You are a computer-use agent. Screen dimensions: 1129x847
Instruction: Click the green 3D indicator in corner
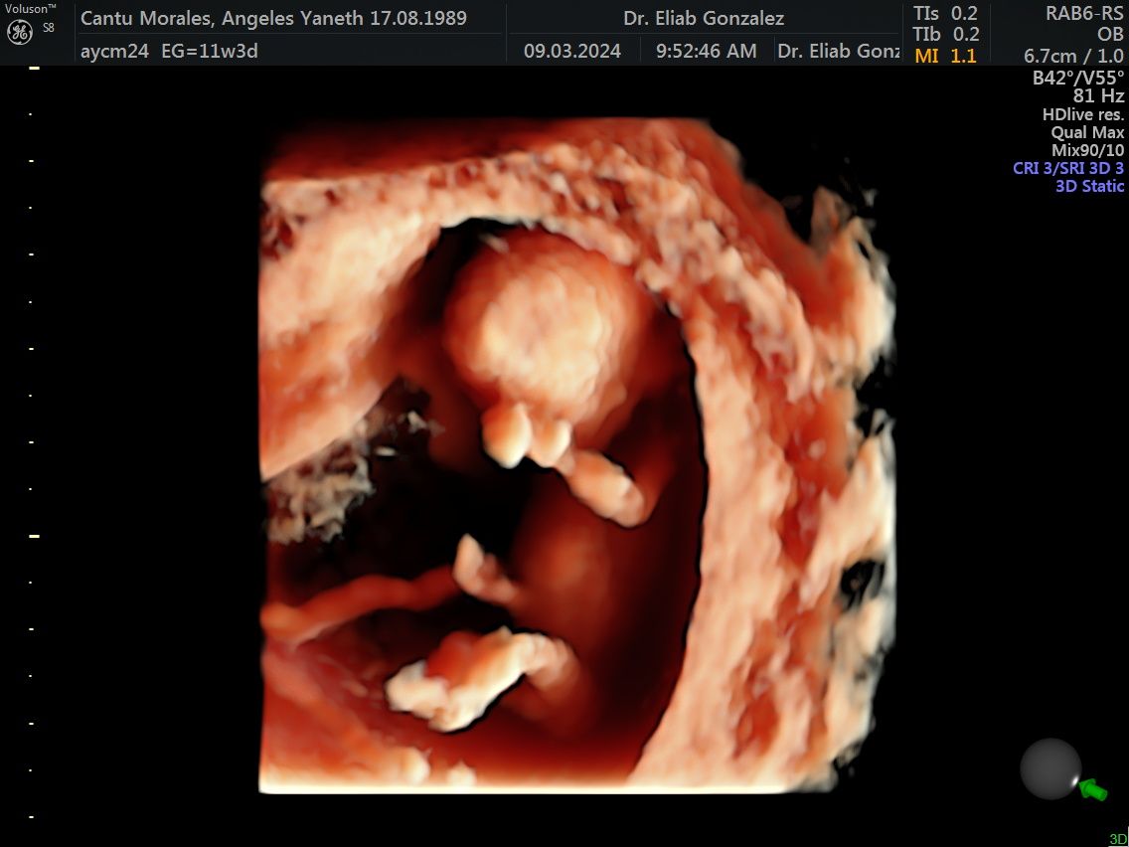pyautogui.click(x=1117, y=839)
